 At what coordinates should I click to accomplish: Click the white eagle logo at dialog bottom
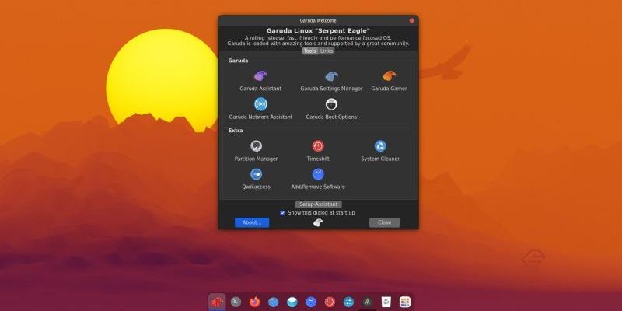(x=318, y=222)
